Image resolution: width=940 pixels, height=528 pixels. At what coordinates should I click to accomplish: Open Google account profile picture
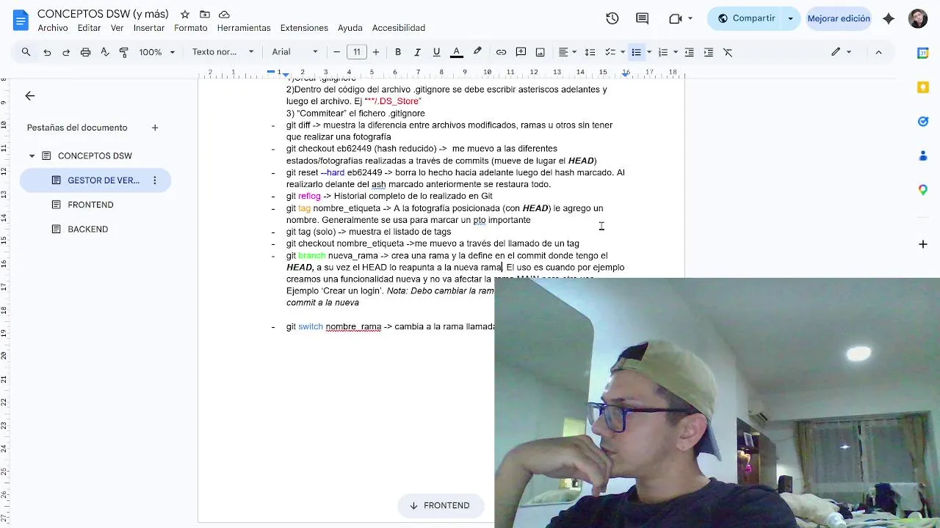[918, 18]
